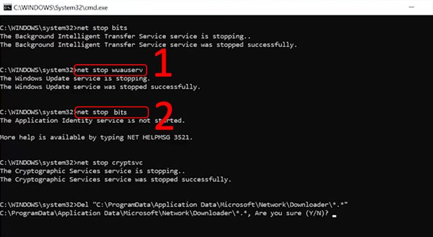Click the Cryptographic Services was stopped successfully line

pyautogui.click(x=116, y=180)
